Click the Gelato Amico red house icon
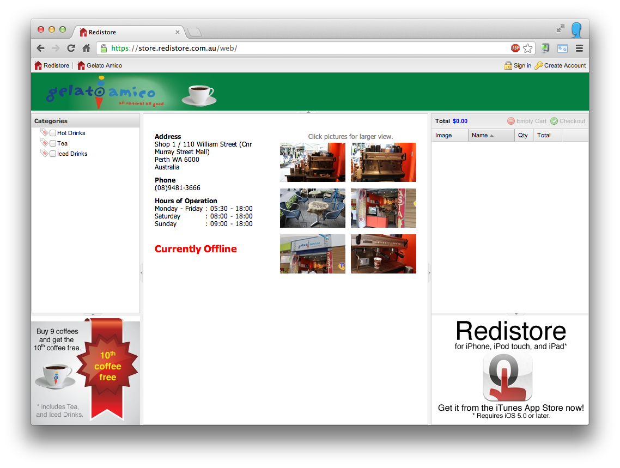This screenshot has width=620, height=468. click(81, 65)
